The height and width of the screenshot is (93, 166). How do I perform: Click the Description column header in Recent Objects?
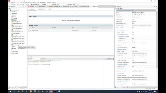(x=95, y=28)
